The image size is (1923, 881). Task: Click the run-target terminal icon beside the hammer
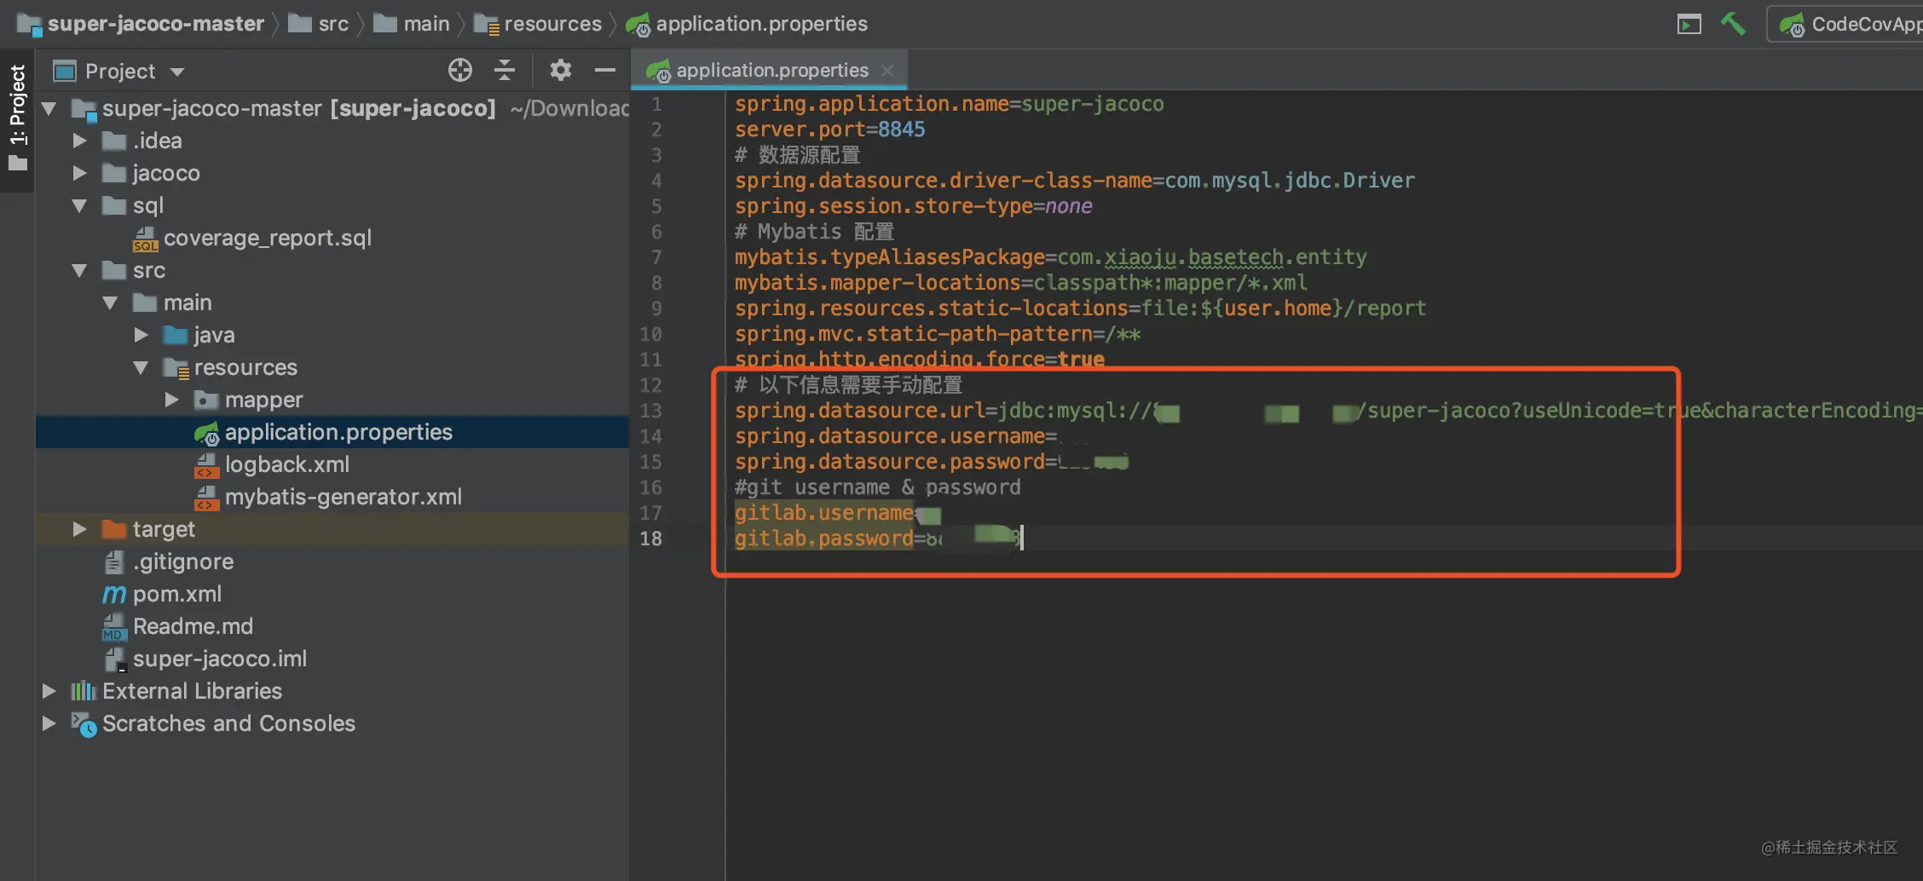pos(1689,24)
